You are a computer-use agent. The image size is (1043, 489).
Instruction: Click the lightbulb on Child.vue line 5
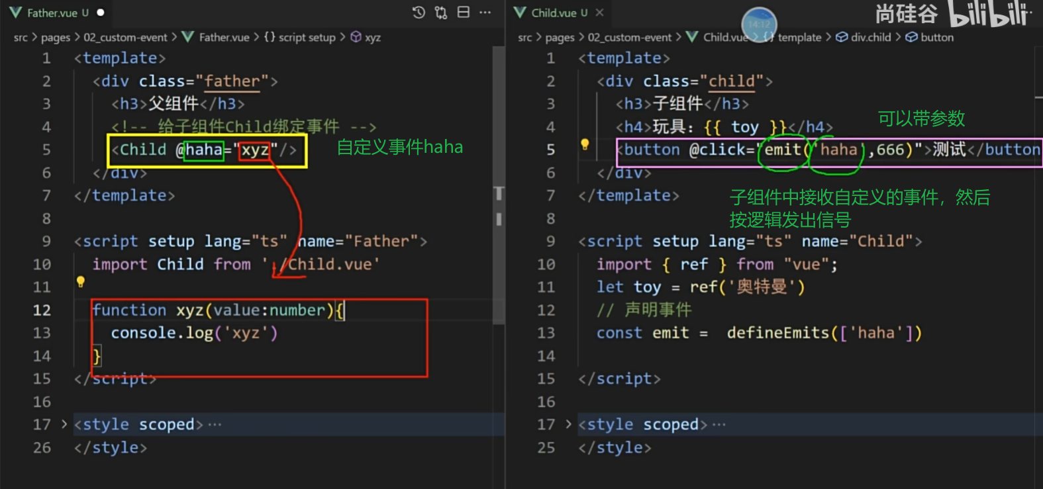point(585,144)
